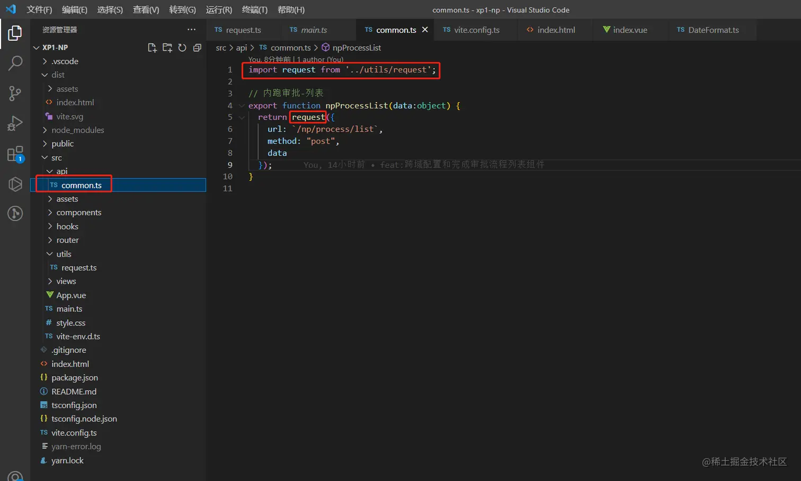The image size is (801, 481).
Task: Open tsconfig.json in the file tree
Action: (x=119, y=405)
